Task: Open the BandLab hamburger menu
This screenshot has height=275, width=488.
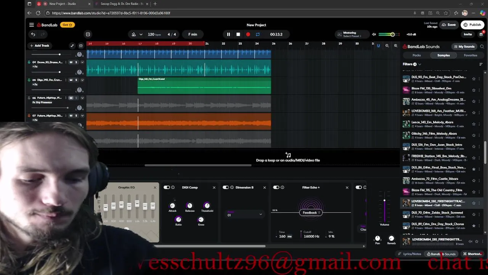Action: (x=32, y=25)
